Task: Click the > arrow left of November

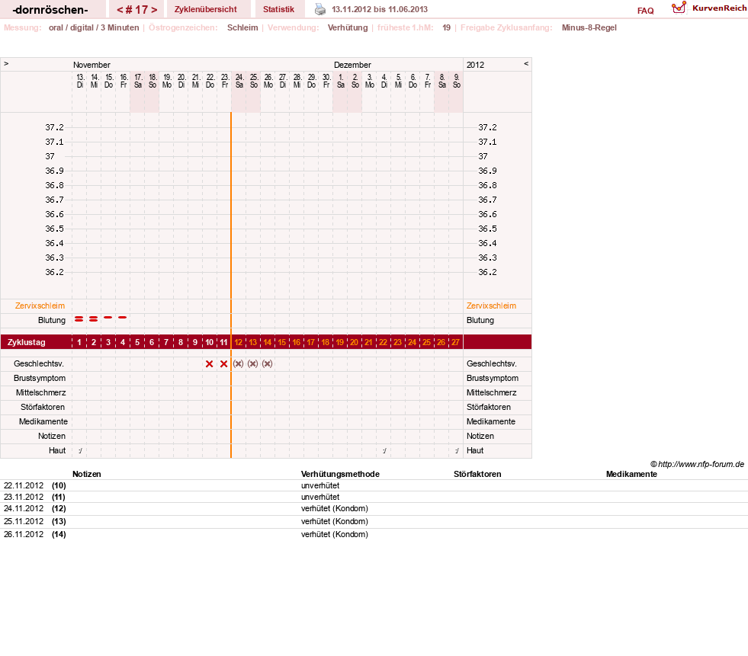Action: [x=6, y=63]
